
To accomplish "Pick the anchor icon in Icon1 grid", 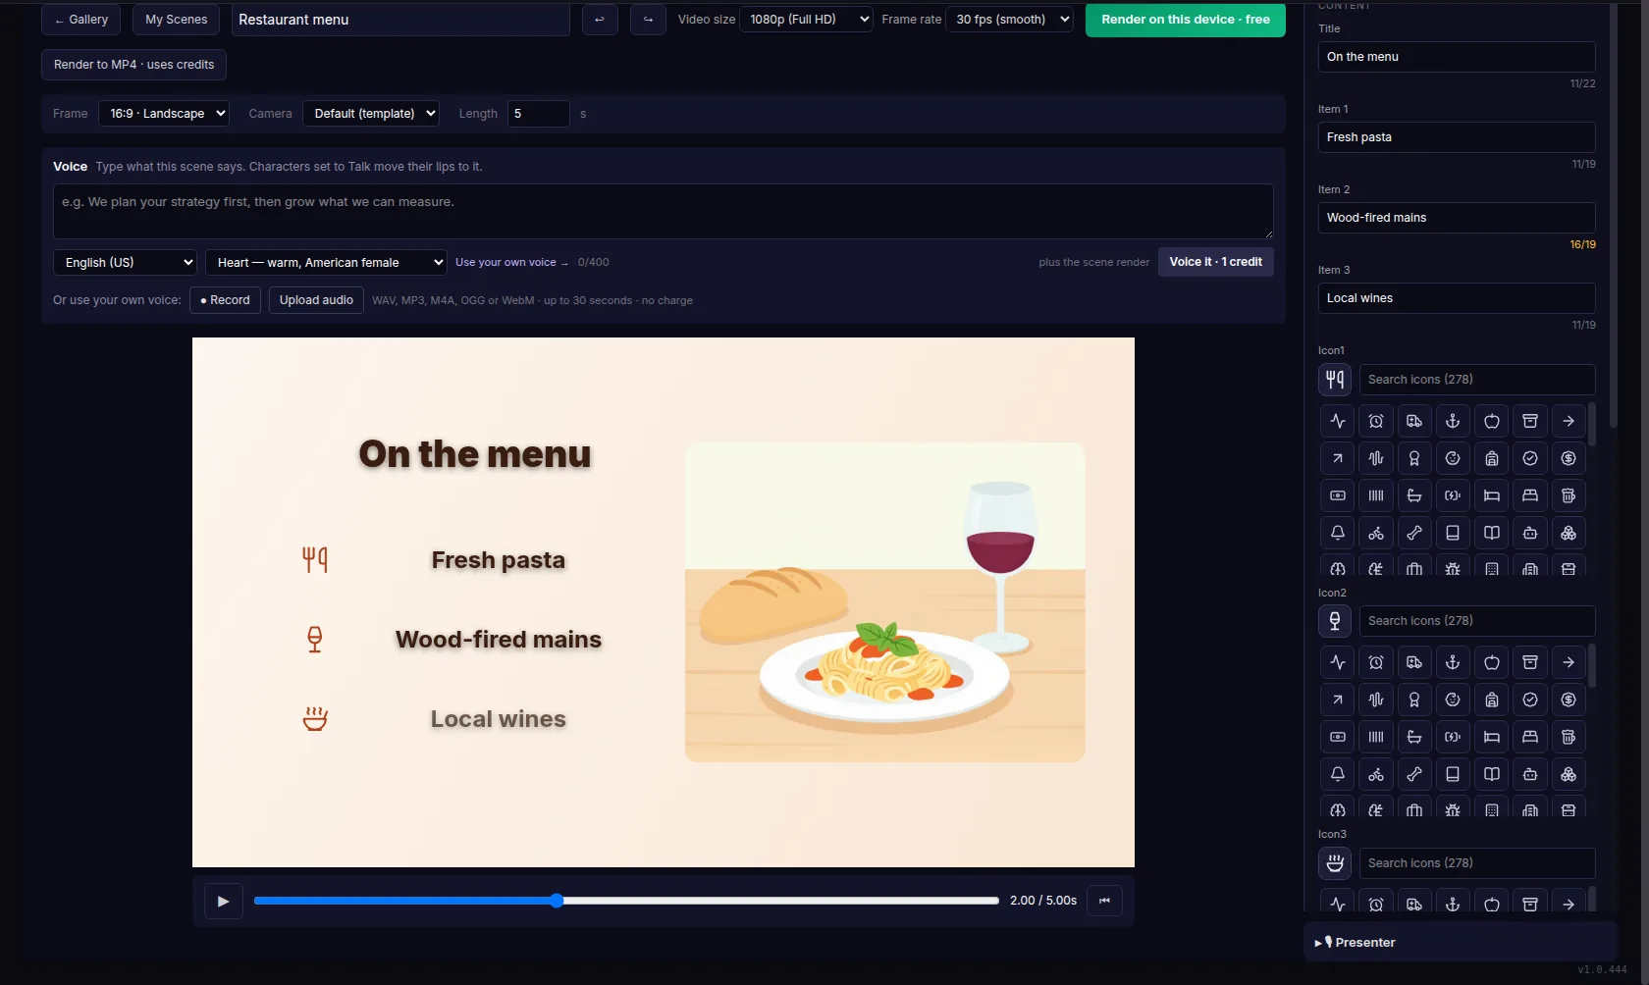I will pyautogui.click(x=1453, y=421).
